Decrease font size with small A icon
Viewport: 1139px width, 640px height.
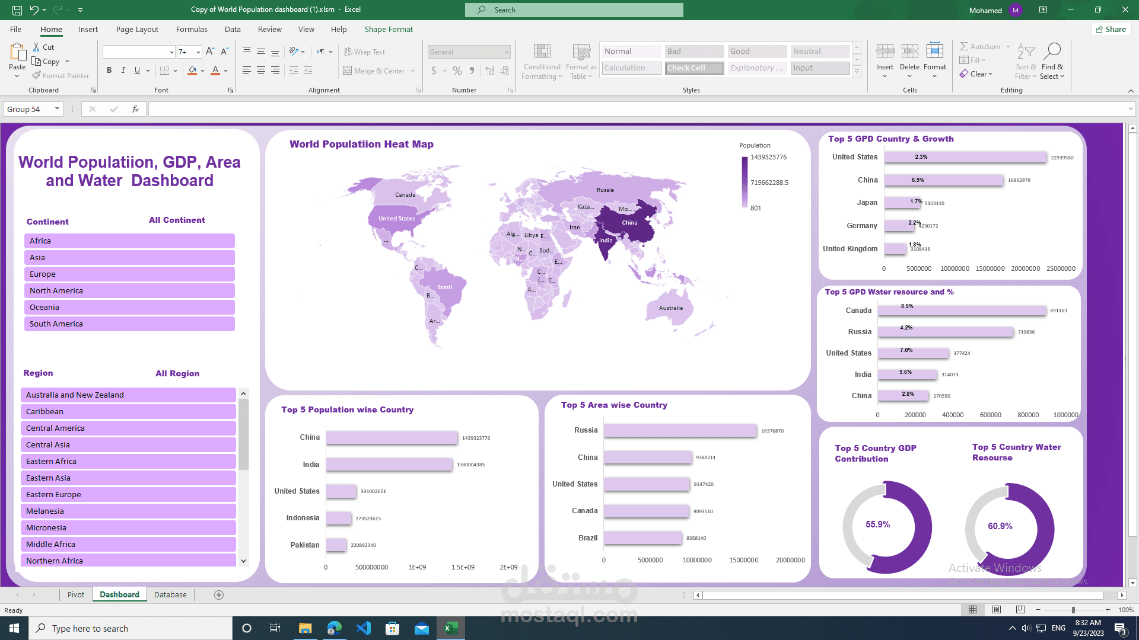coord(225,52)
